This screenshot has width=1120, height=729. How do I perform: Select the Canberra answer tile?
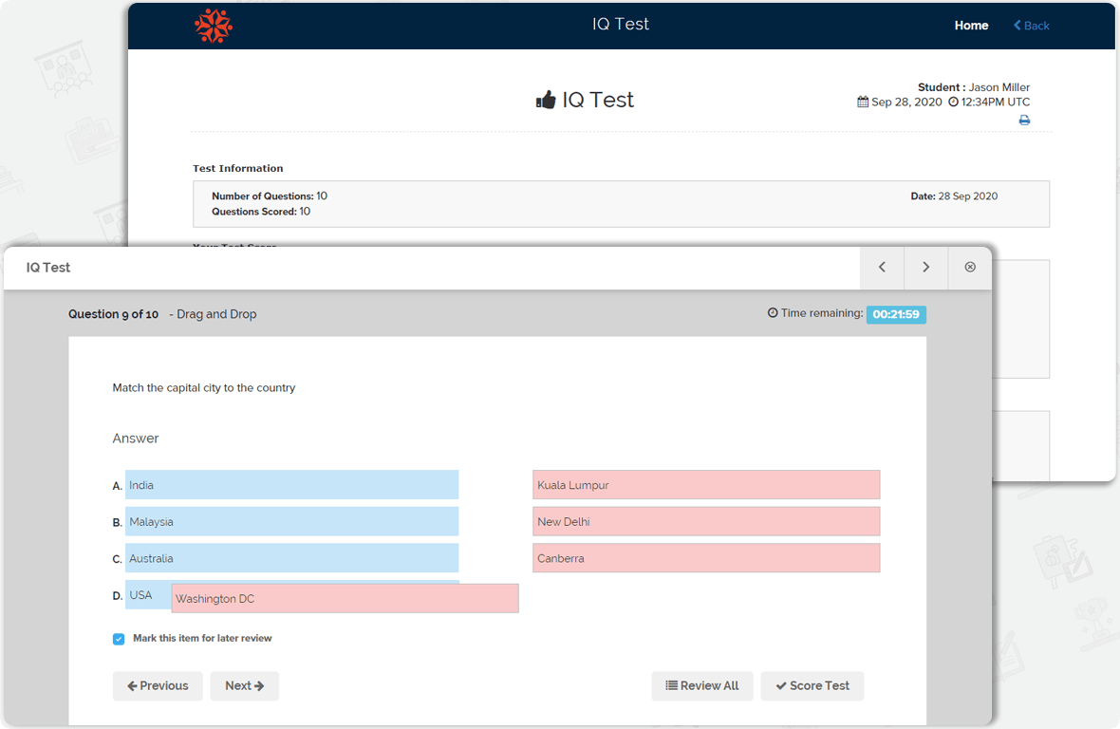706,558
